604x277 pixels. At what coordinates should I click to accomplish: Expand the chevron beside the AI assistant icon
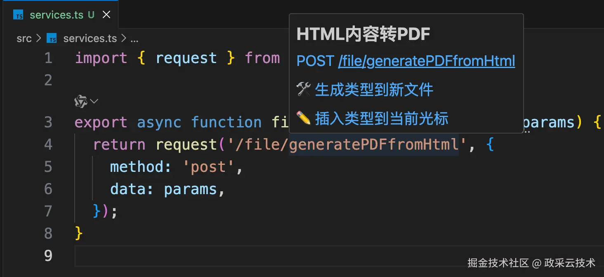click(94, 101)
